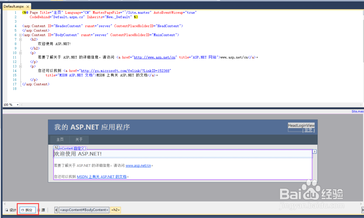The image size is (364, 218).
Task: Close the Default.aspx tab
Action: click(28, 7)
